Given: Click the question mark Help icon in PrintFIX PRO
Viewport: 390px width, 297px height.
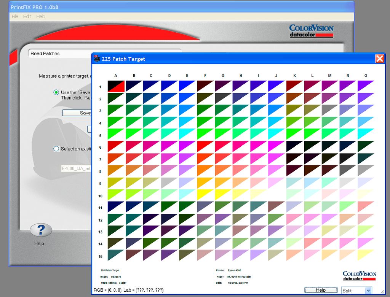Looking at the screenshot, I should click(x=41, y=230).
